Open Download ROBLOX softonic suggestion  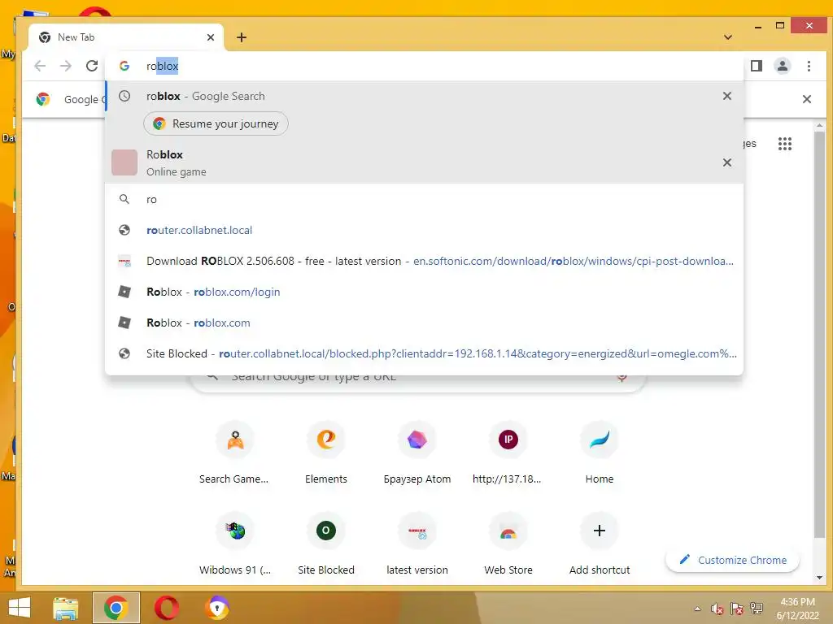click(424, 261)
